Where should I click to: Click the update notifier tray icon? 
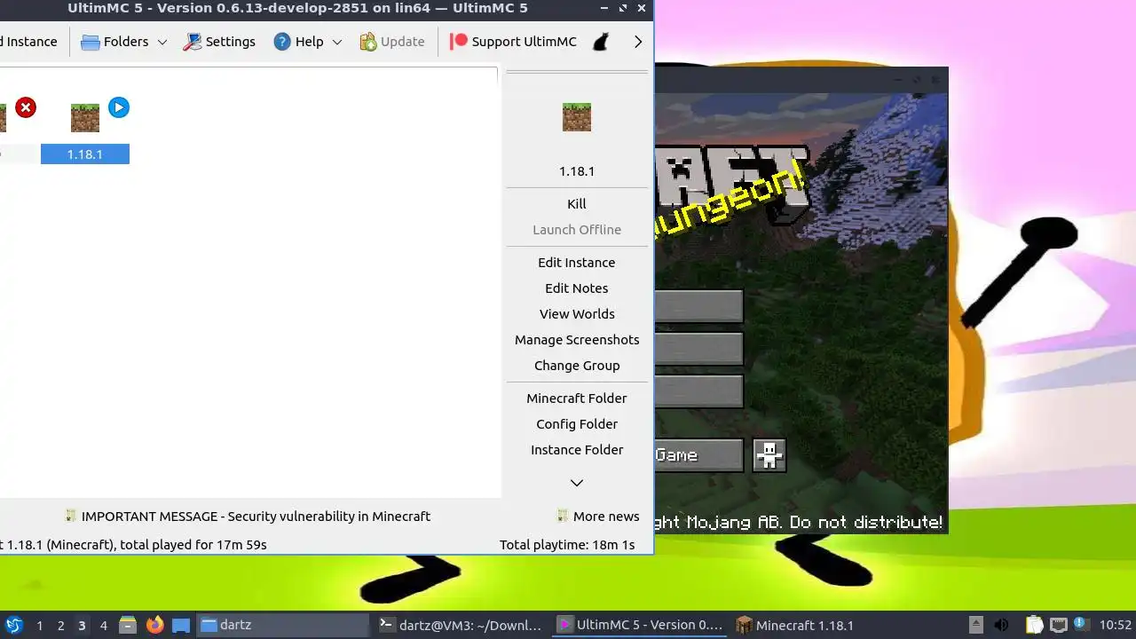click(1081, 624)
